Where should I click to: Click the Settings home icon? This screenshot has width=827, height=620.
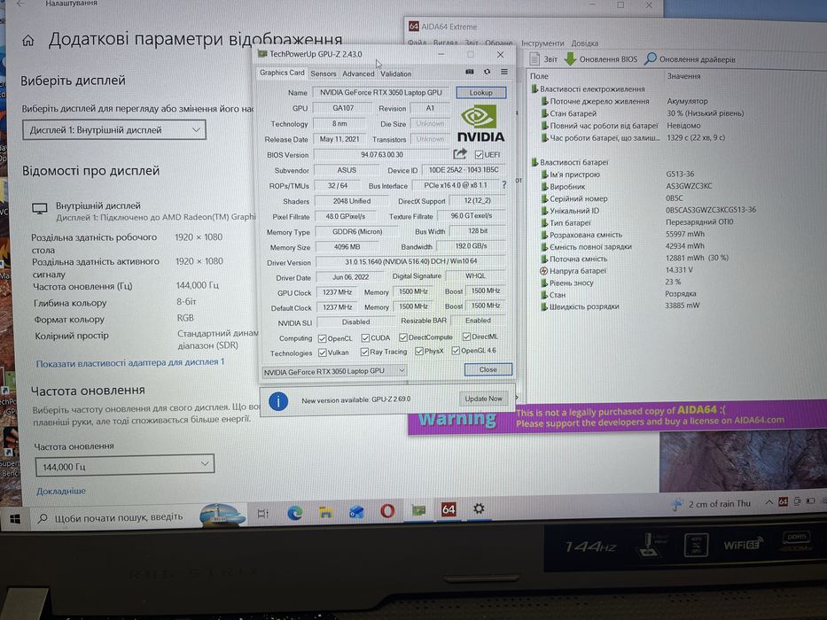tap(28, 41)
